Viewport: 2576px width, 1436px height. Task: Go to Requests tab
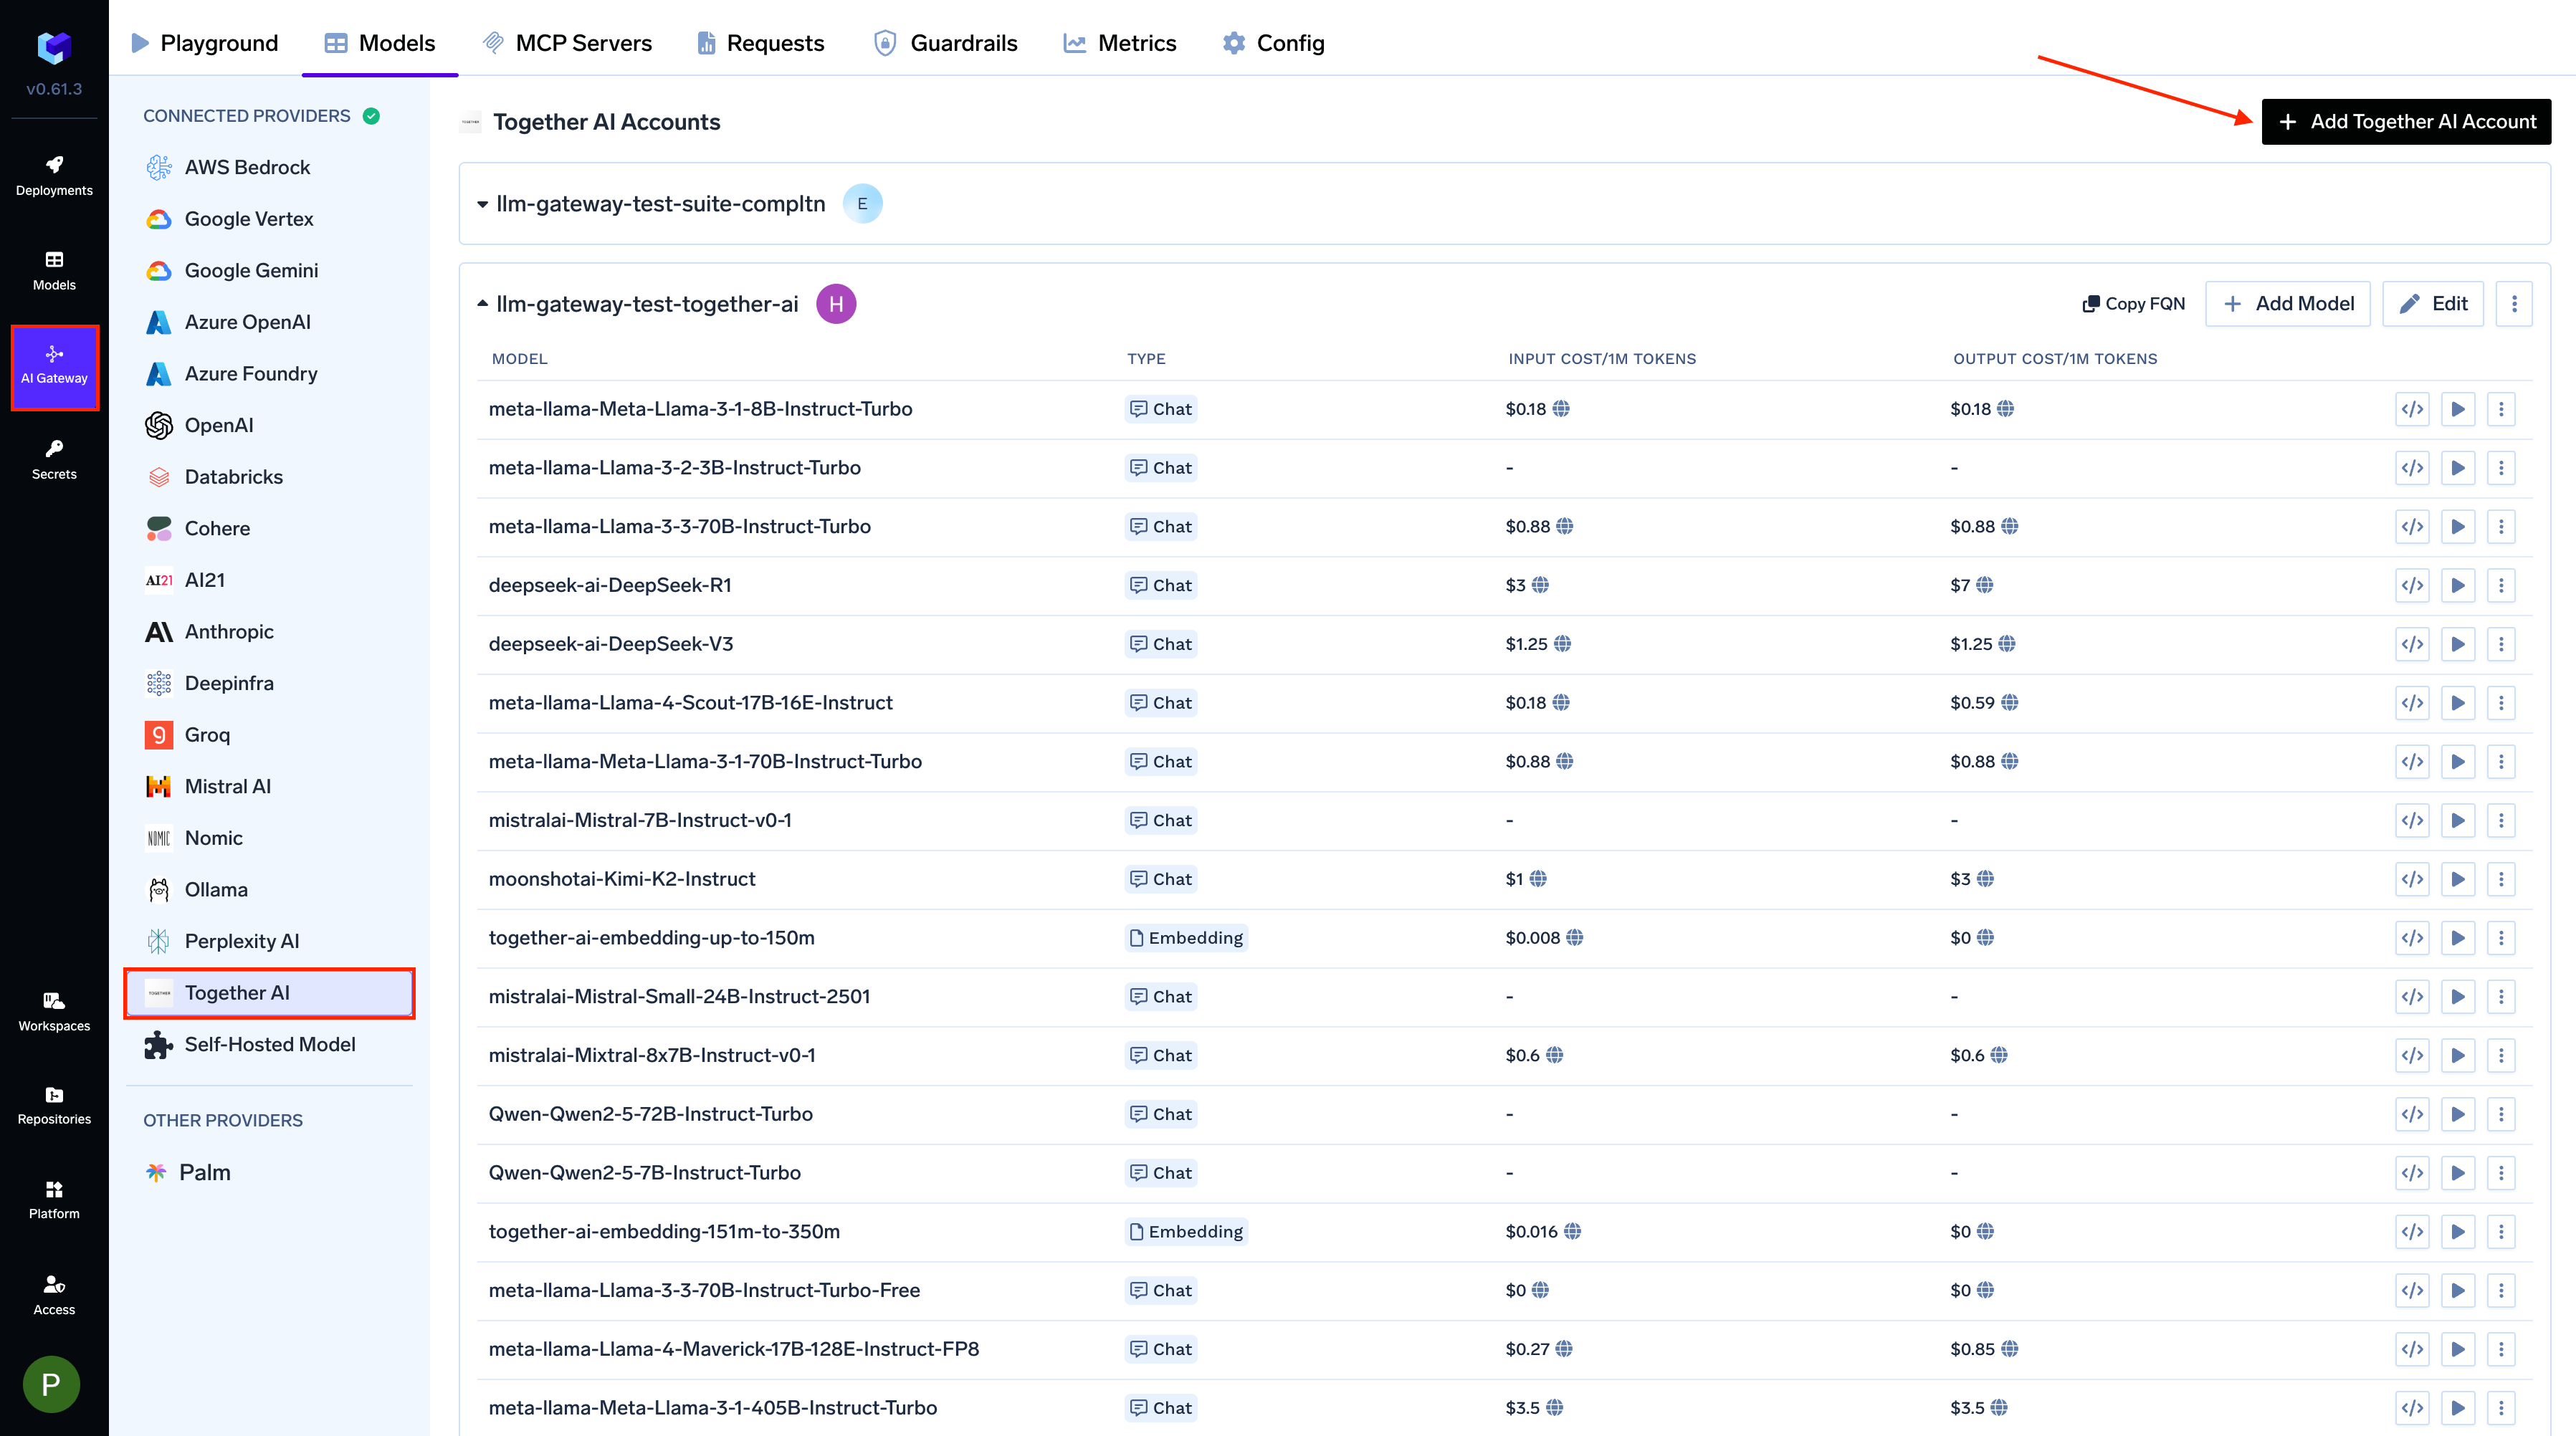click(761, 43)
